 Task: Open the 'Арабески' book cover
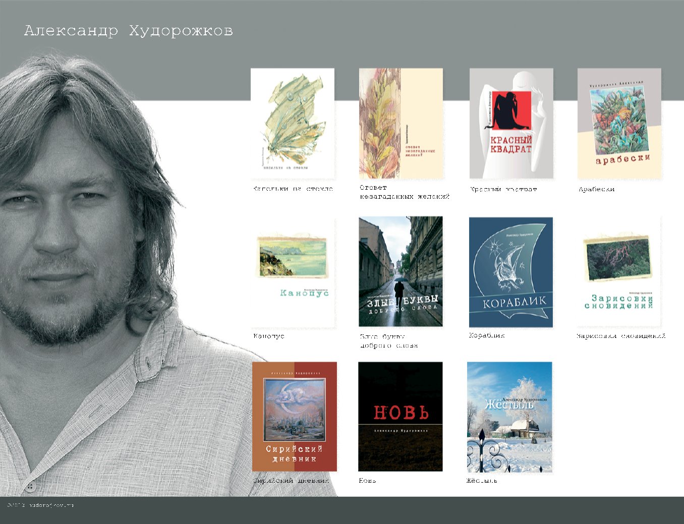619,124
